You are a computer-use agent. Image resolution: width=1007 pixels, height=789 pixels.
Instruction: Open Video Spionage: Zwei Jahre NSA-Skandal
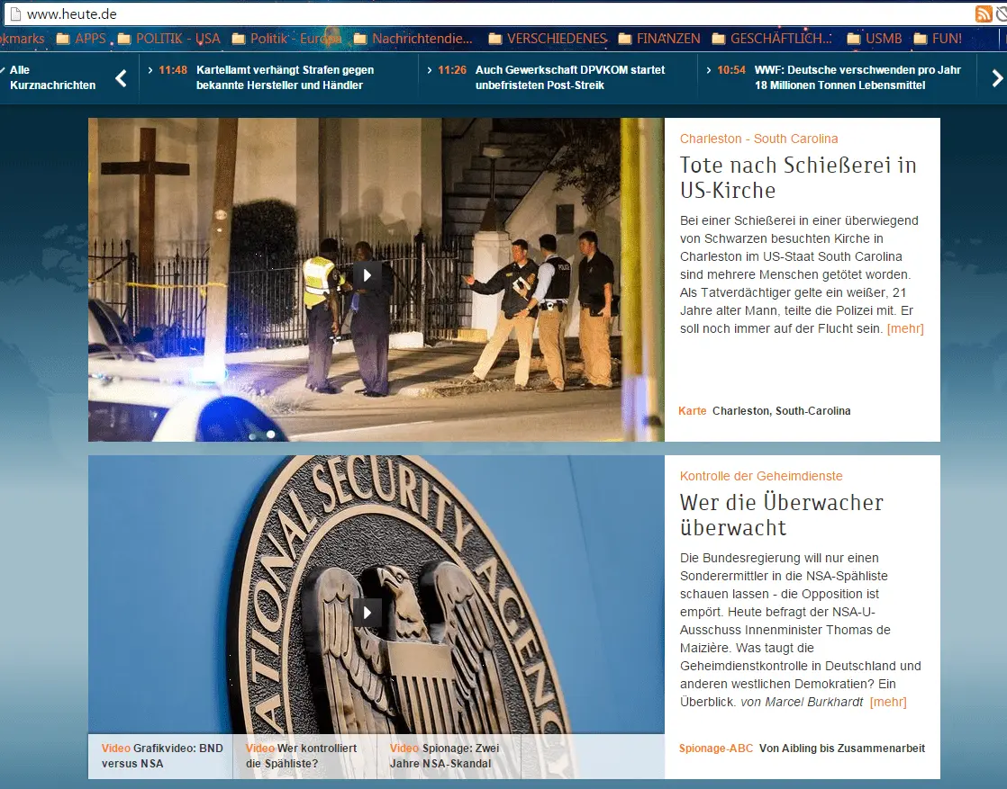(x=444, y=756)
